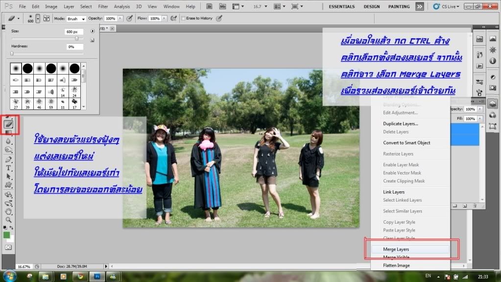Select the Blur tool (water drop)
Viewport: 501px width, 282px height.
click(9, 141)
